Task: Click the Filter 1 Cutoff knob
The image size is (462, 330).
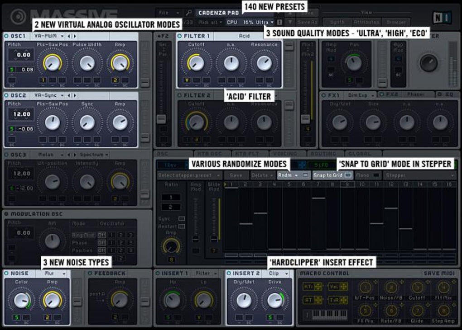Action: click(196, 63)
